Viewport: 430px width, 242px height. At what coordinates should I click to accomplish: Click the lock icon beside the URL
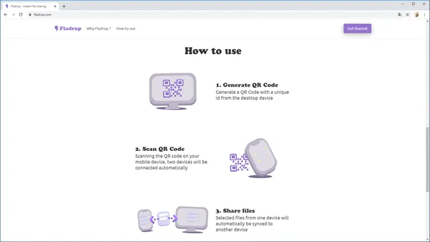tap(30, 15)
